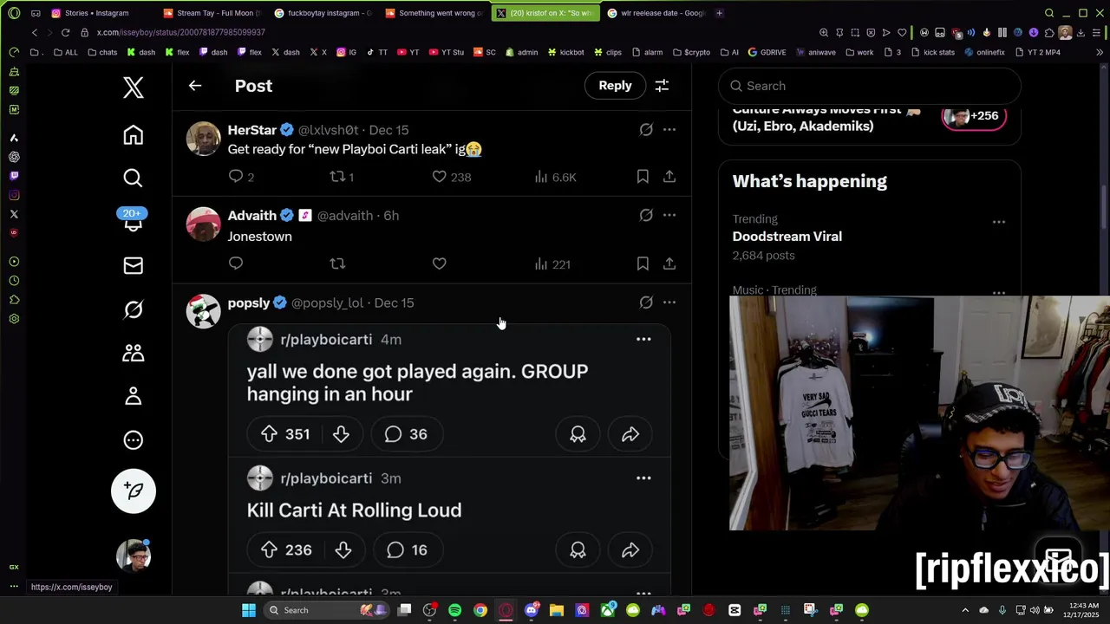Switch to Stream Tay Full Moon tab
This screenshot has height=624, width=1110.
point(213,13)
